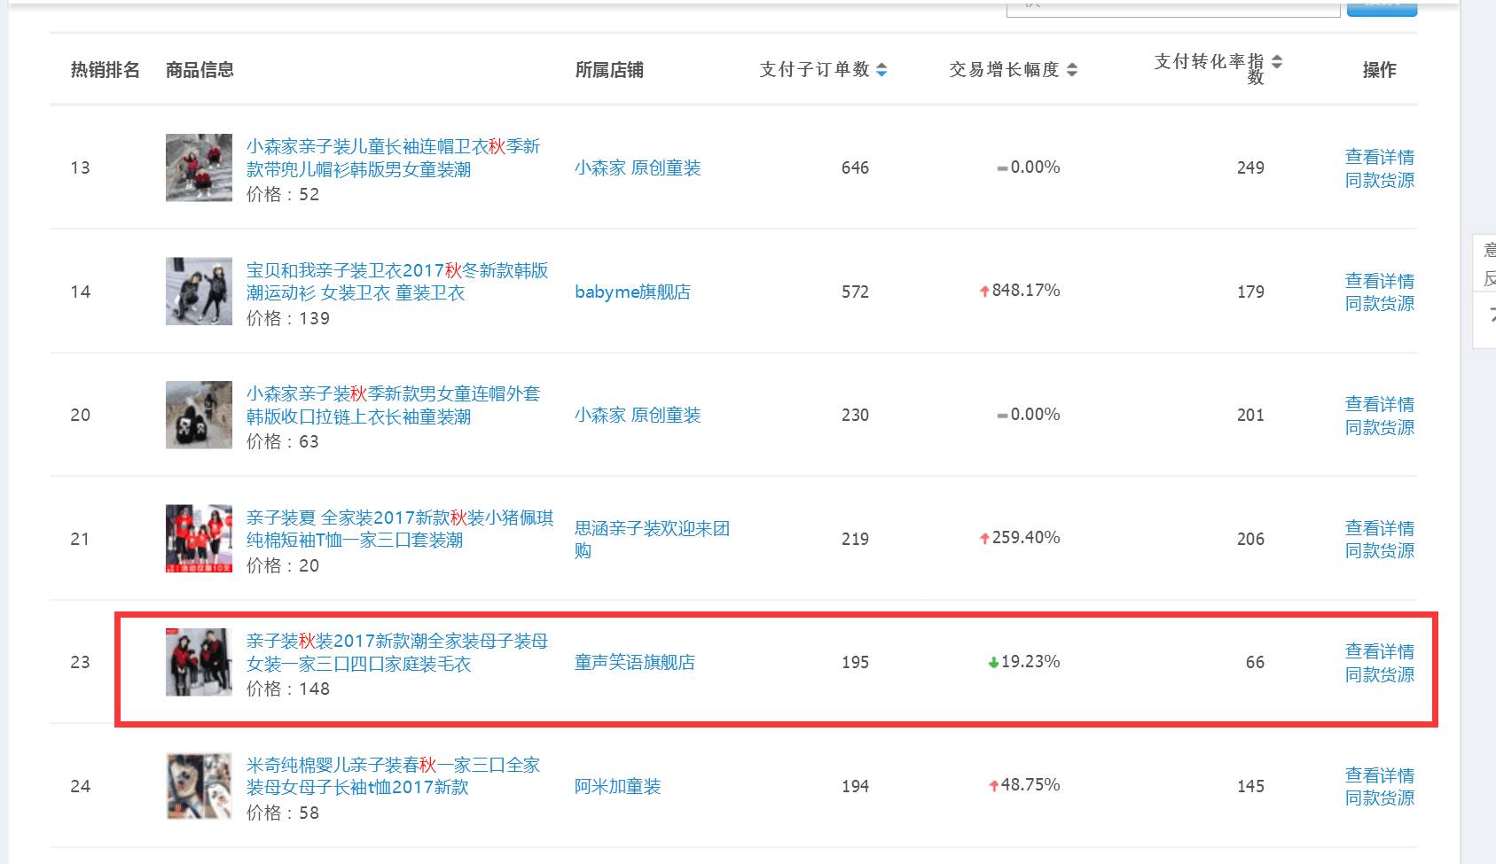Open product link 小森家亲子装秋季新款男女童连帽外套

pyautogui.click(x=393, y=405)
